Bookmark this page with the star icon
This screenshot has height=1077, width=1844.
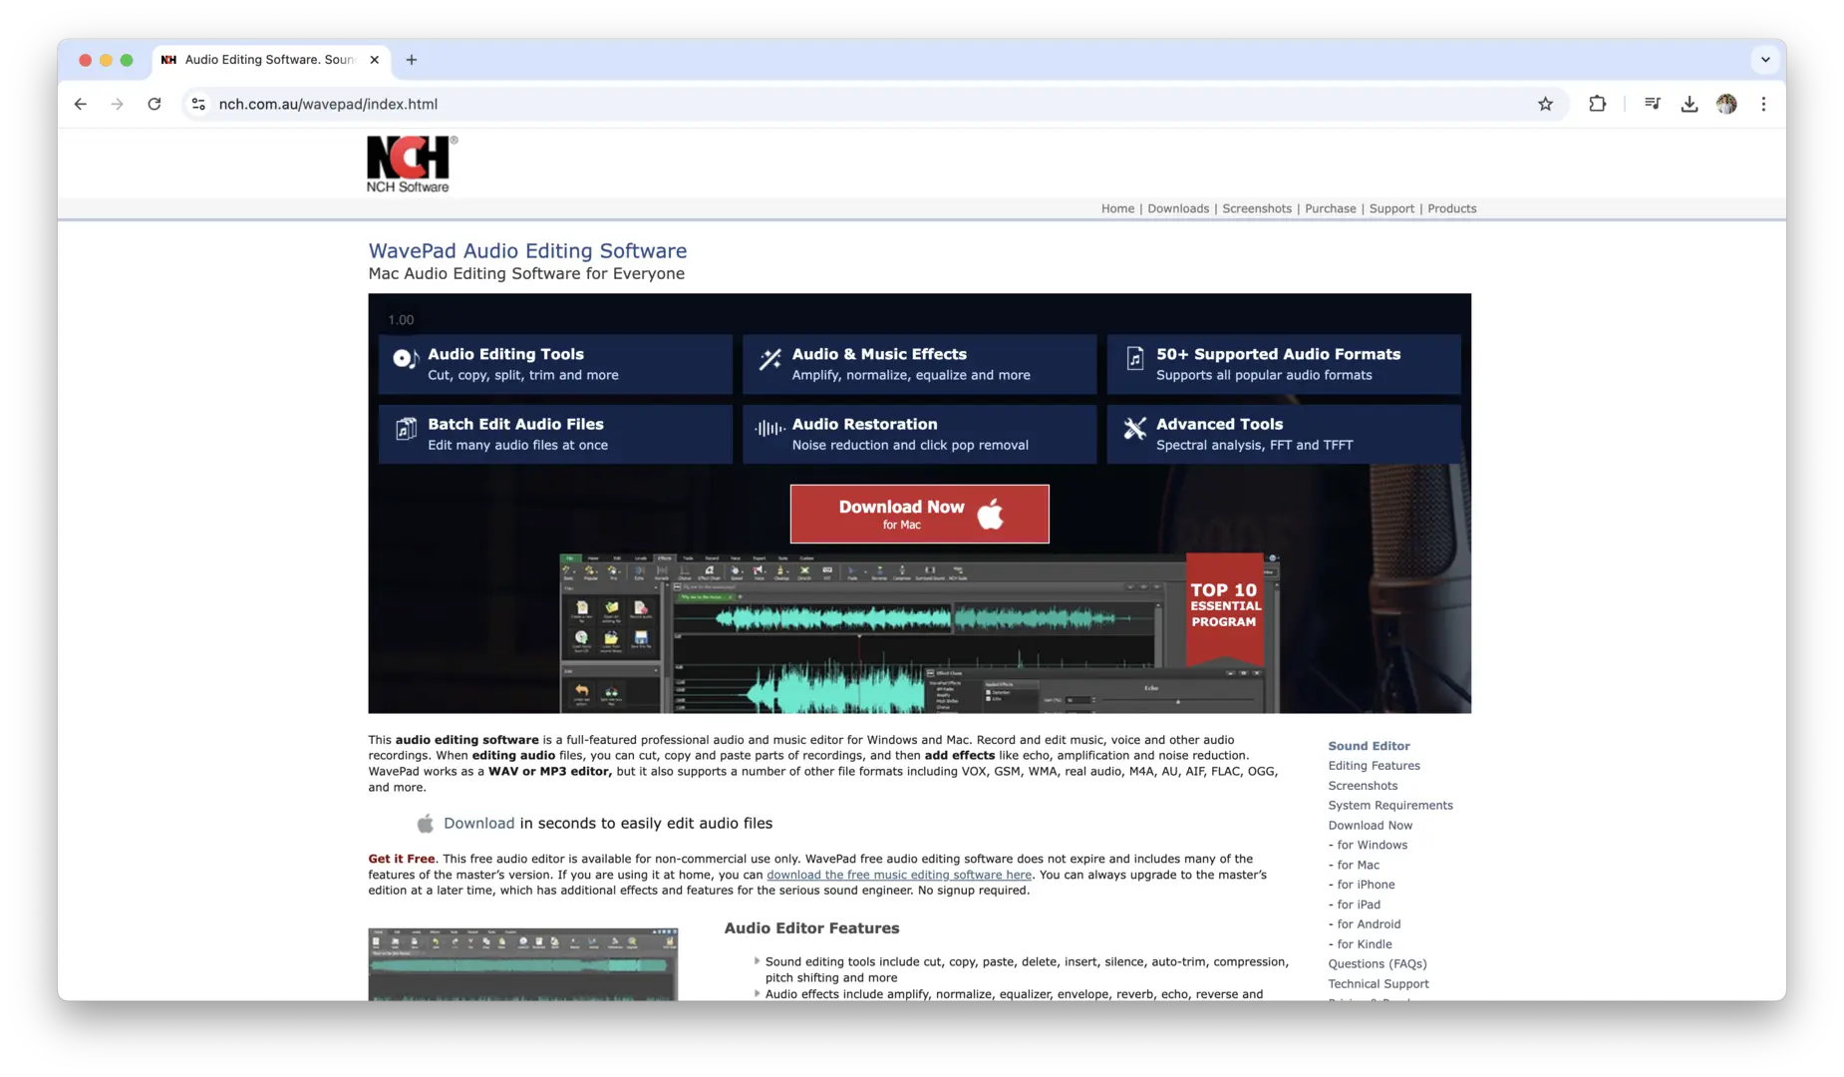click(x=1545, y=104)
